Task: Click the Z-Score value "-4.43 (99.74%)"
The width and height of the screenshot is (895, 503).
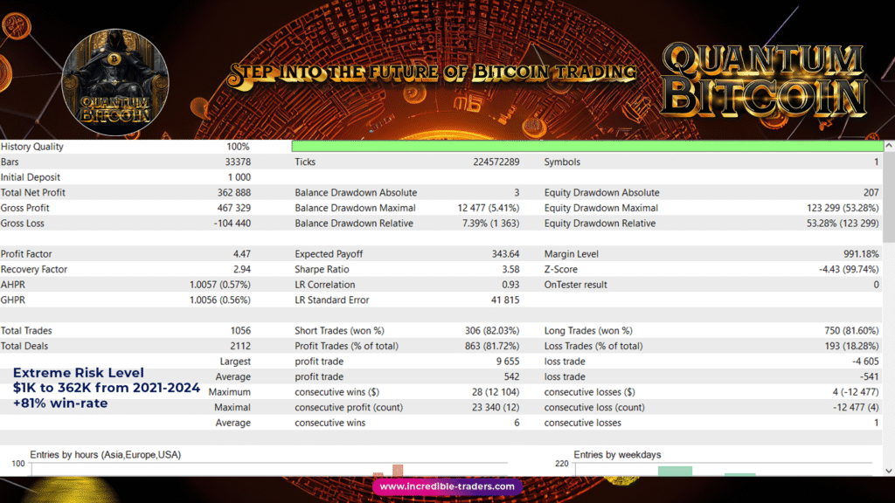Action: click(x=849, y=269)
